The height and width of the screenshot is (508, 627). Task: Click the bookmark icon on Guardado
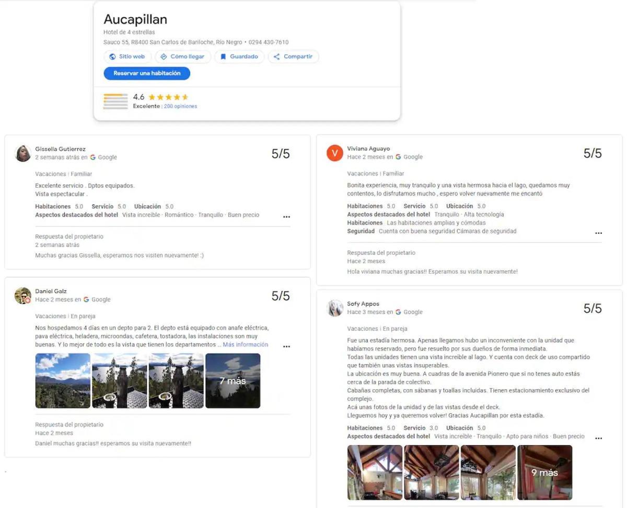223,57
